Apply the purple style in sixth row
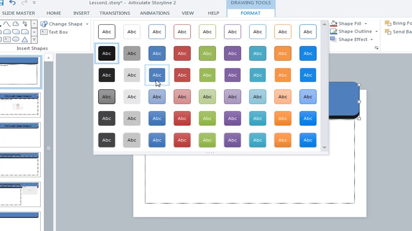 click(232, 140)
